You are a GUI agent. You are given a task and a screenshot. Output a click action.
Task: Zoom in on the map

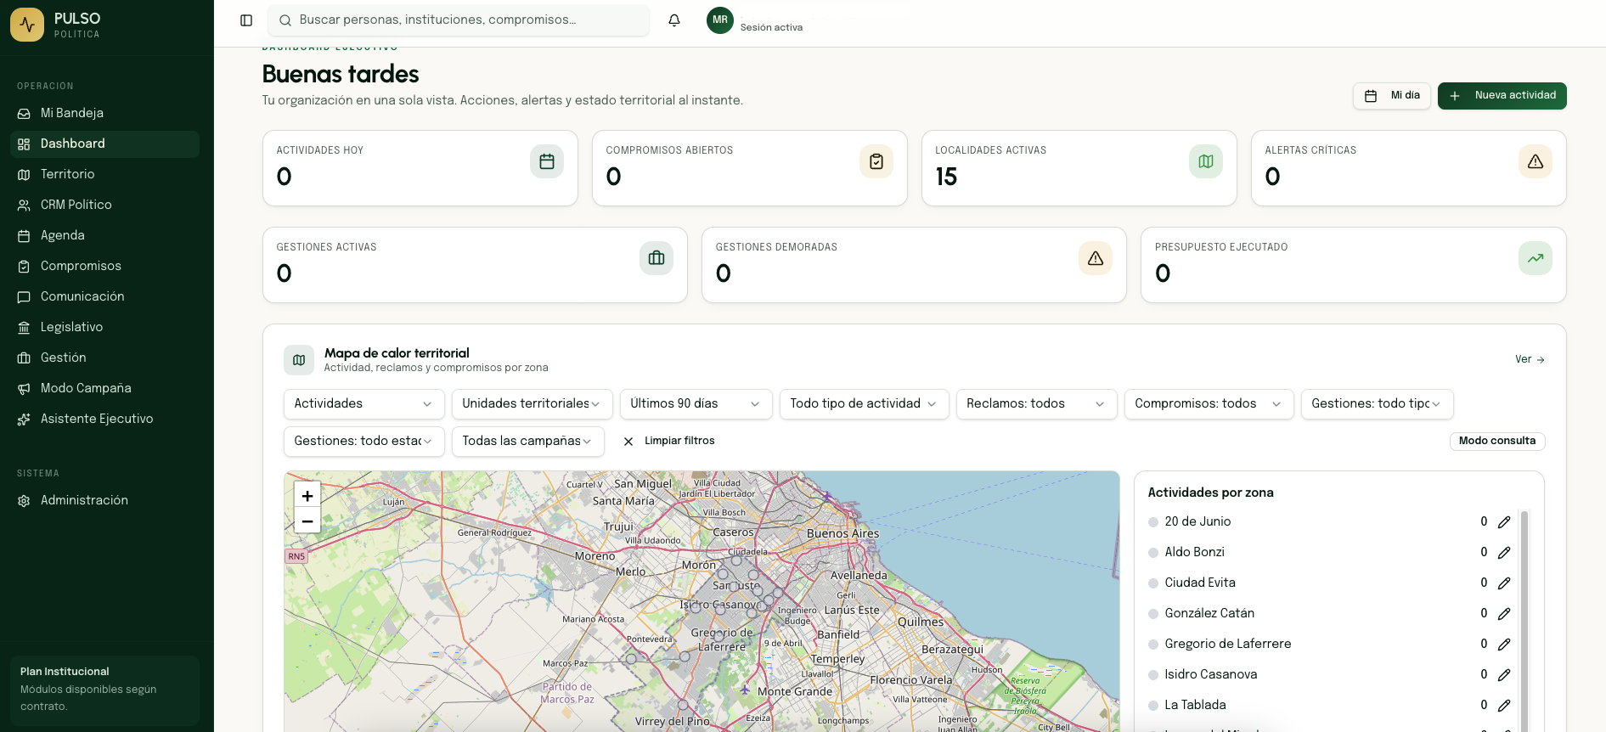coord(307,495)
